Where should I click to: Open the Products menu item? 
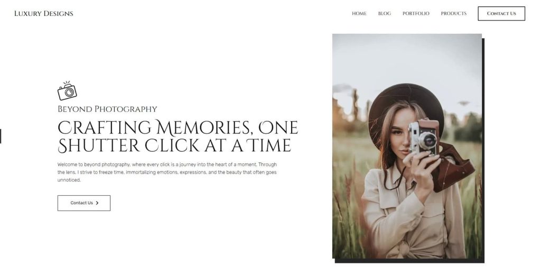point(453,13)
